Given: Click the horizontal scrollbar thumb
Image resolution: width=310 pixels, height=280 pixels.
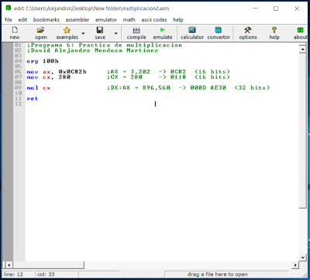Looking at the screenshot, I should tap(48, 265).
